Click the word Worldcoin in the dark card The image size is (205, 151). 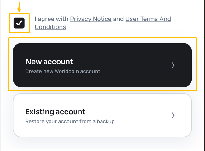67,71
